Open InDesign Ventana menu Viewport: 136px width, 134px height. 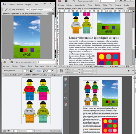[118, 5]
